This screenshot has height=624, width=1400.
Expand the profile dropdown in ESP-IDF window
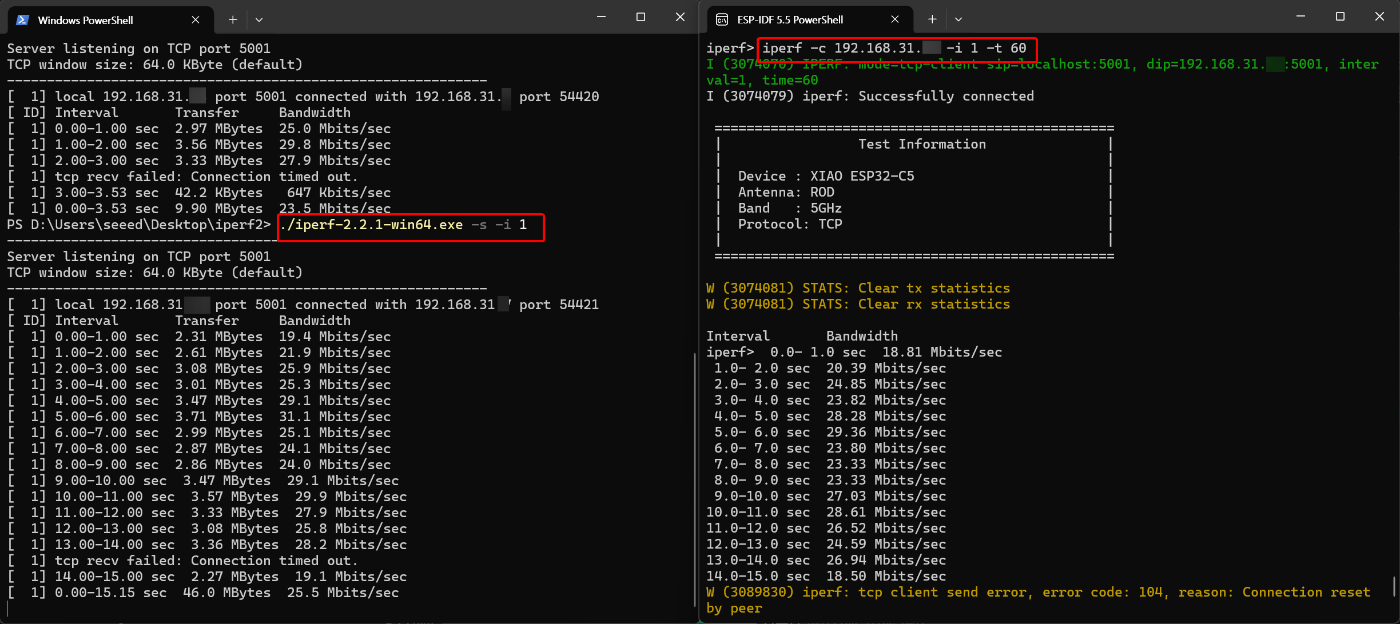[x=958, y=19]
